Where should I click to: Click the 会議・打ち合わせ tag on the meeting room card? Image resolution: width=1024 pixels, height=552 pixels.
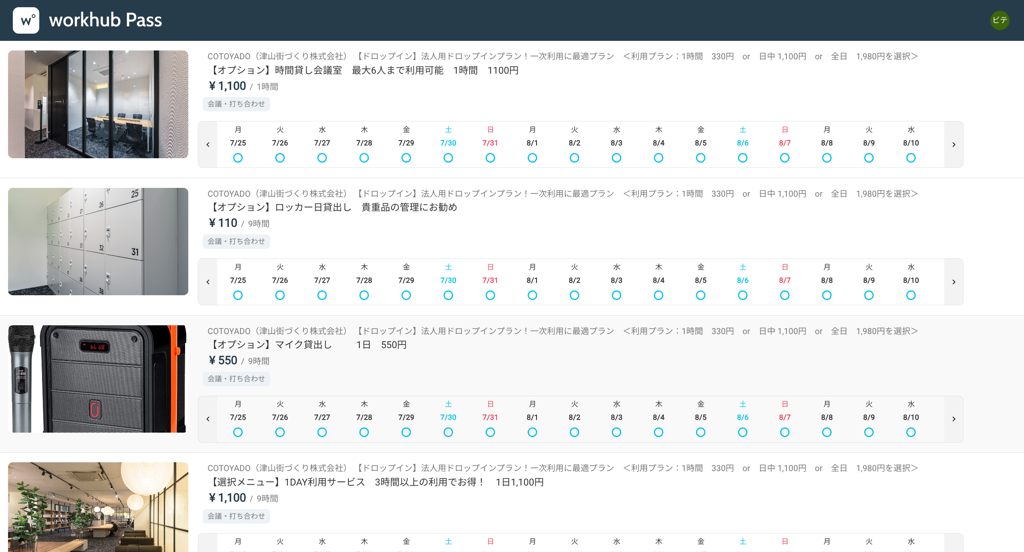pos(236,104)
